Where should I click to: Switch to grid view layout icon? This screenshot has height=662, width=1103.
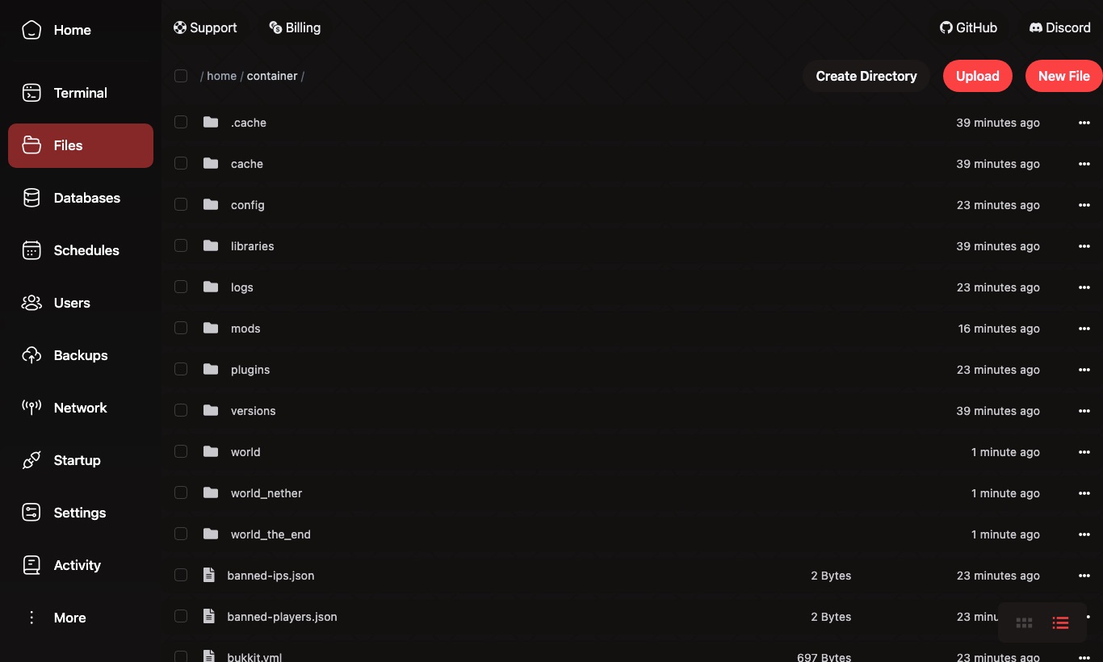(1025, 622)
